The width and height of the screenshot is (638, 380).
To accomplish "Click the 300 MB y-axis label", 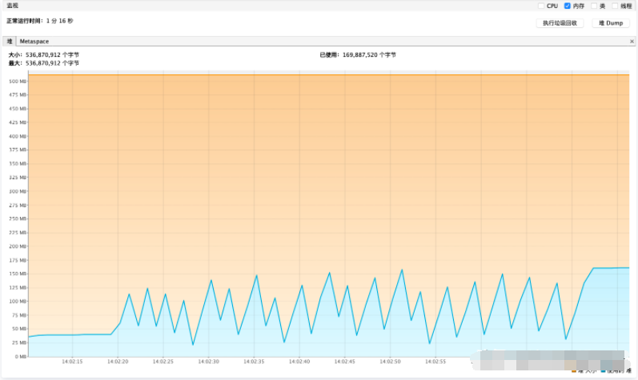I will [18, 191].
